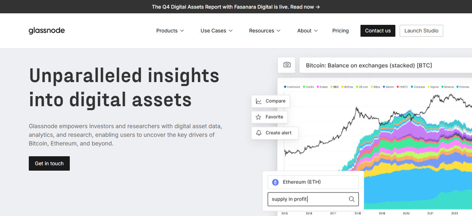This screenshot has width=472, height=216.
Task: Expand the Use Cases dropdown menu
Action: pos(216,31)
